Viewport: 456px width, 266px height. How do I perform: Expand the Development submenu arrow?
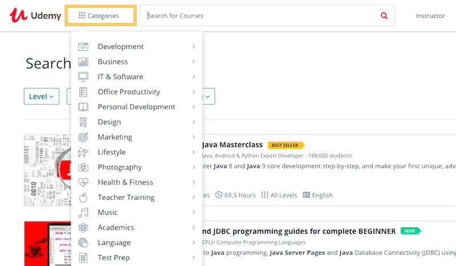click(x=194, y=47)
